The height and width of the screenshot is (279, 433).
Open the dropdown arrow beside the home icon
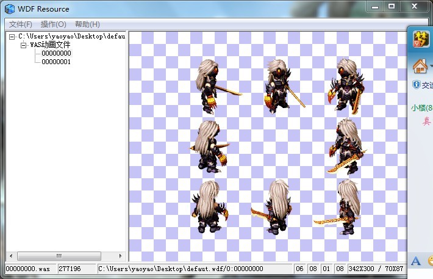point(430,66)
